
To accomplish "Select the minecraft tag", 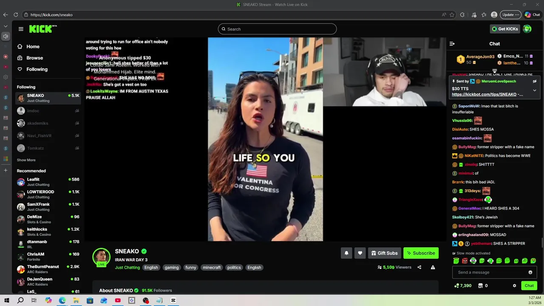I will [x=212, y=268].
